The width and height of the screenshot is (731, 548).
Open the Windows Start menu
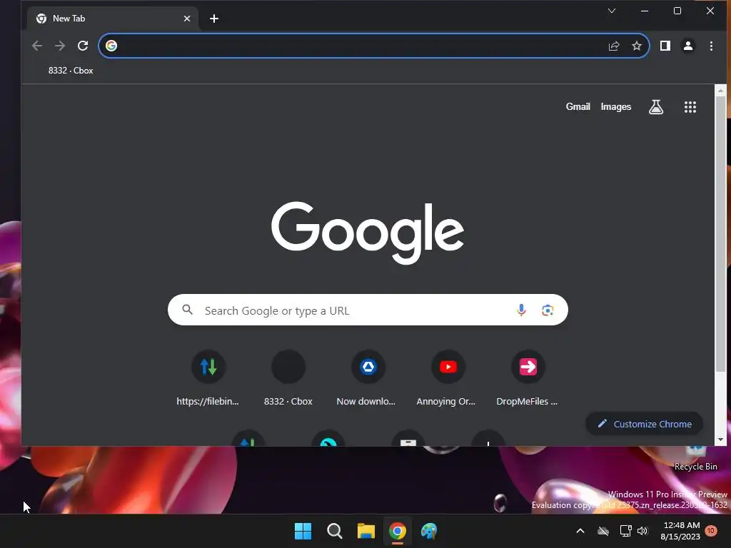303,531
